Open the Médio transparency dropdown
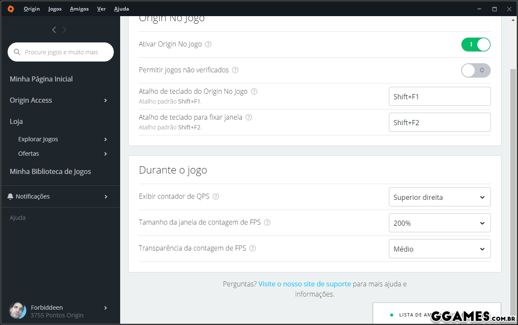 [x=439, y=249]
